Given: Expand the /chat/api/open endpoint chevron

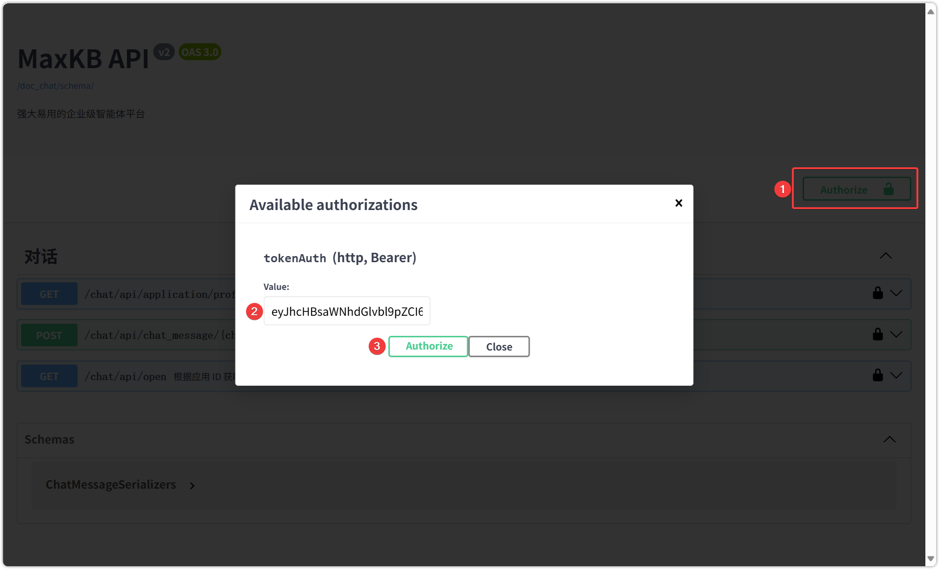Looking at the screenshot, I should click(x=896, y=375).
